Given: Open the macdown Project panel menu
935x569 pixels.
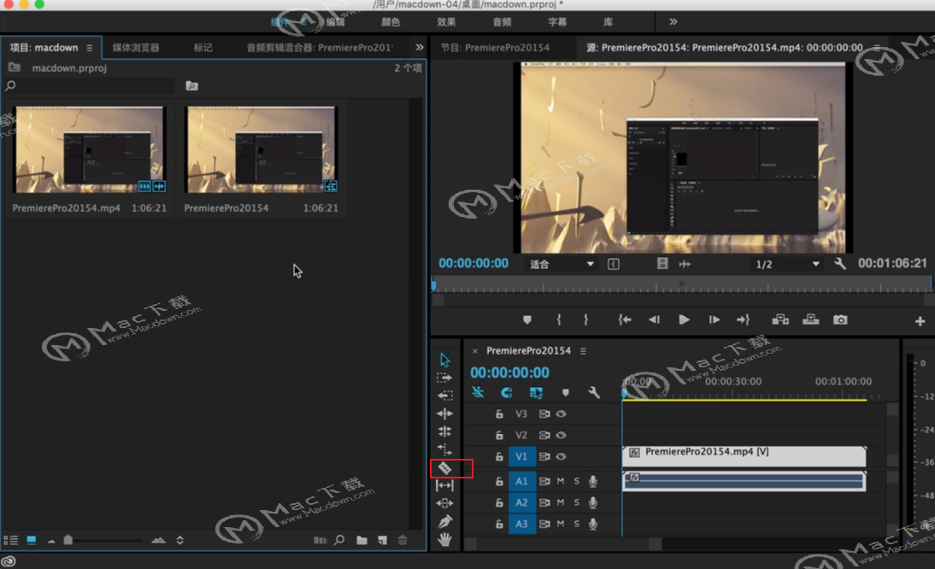Looking at the screenshot, I should 90,48.
